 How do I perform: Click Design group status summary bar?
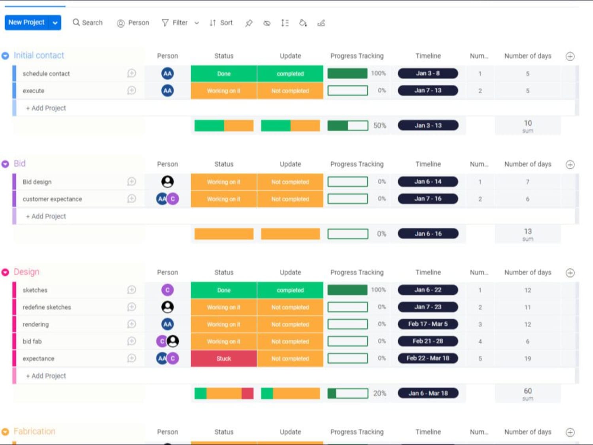click(224, 393)
